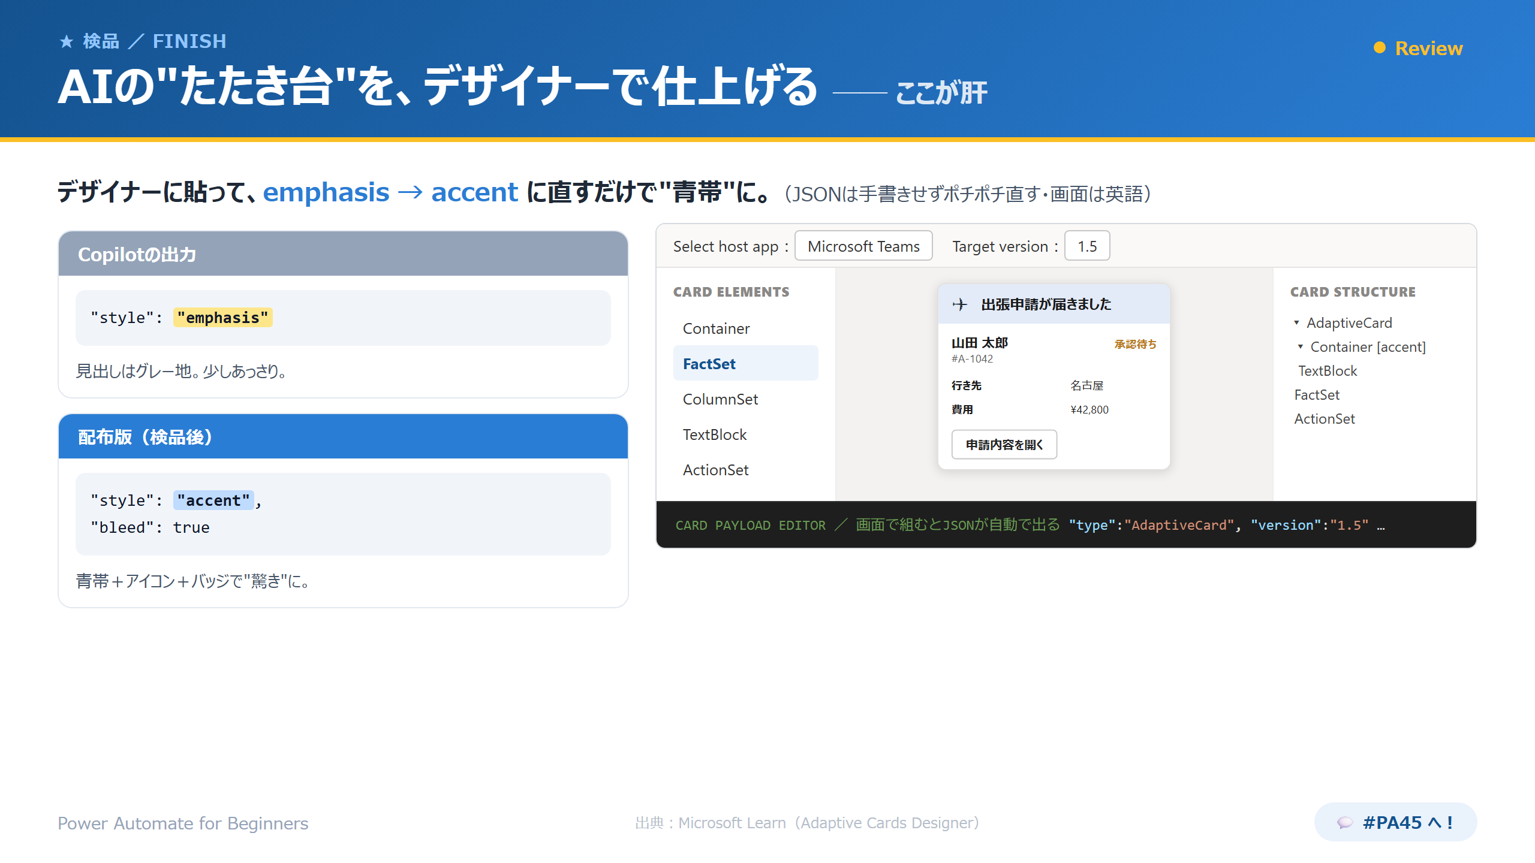Select TextBlock in Card Elements list
The height and width of the screenshot is (863, 1535).
(746, 434)
